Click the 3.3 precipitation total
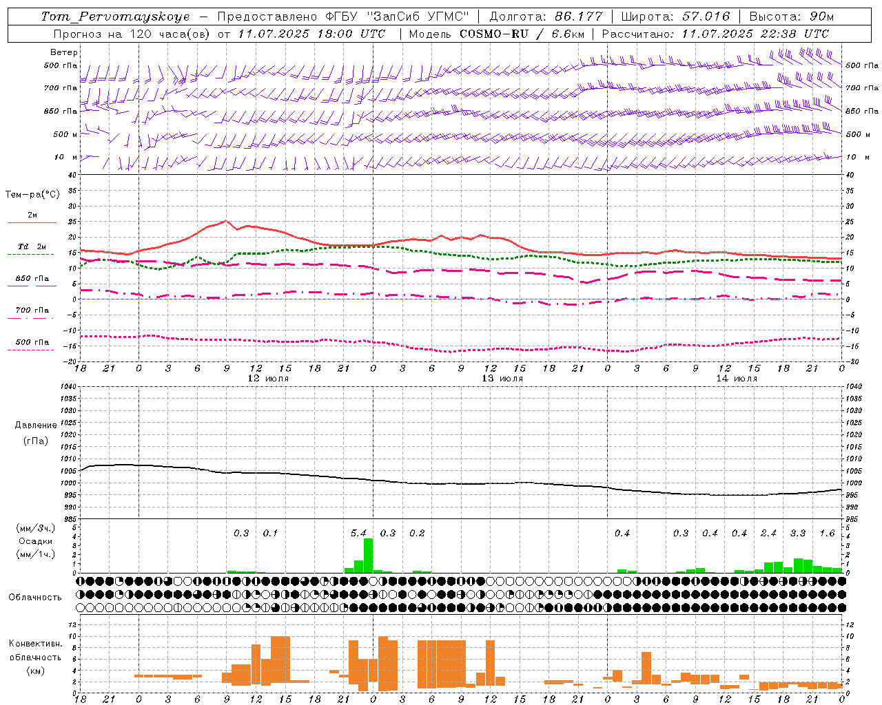Screen dimensions: 882x705 (x=798, y=534)
